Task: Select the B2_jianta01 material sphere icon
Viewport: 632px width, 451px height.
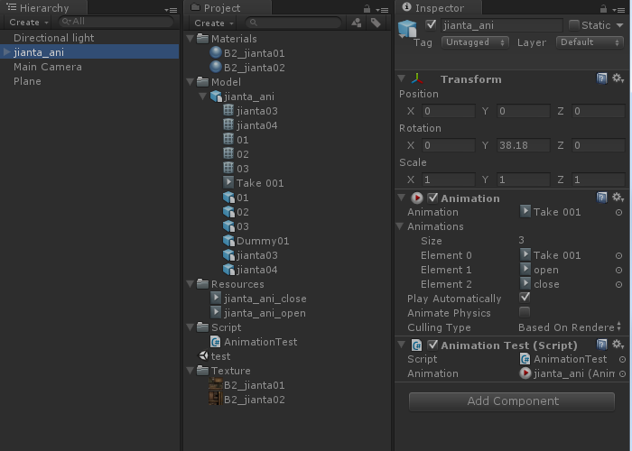Action: (x=216, y=53)
